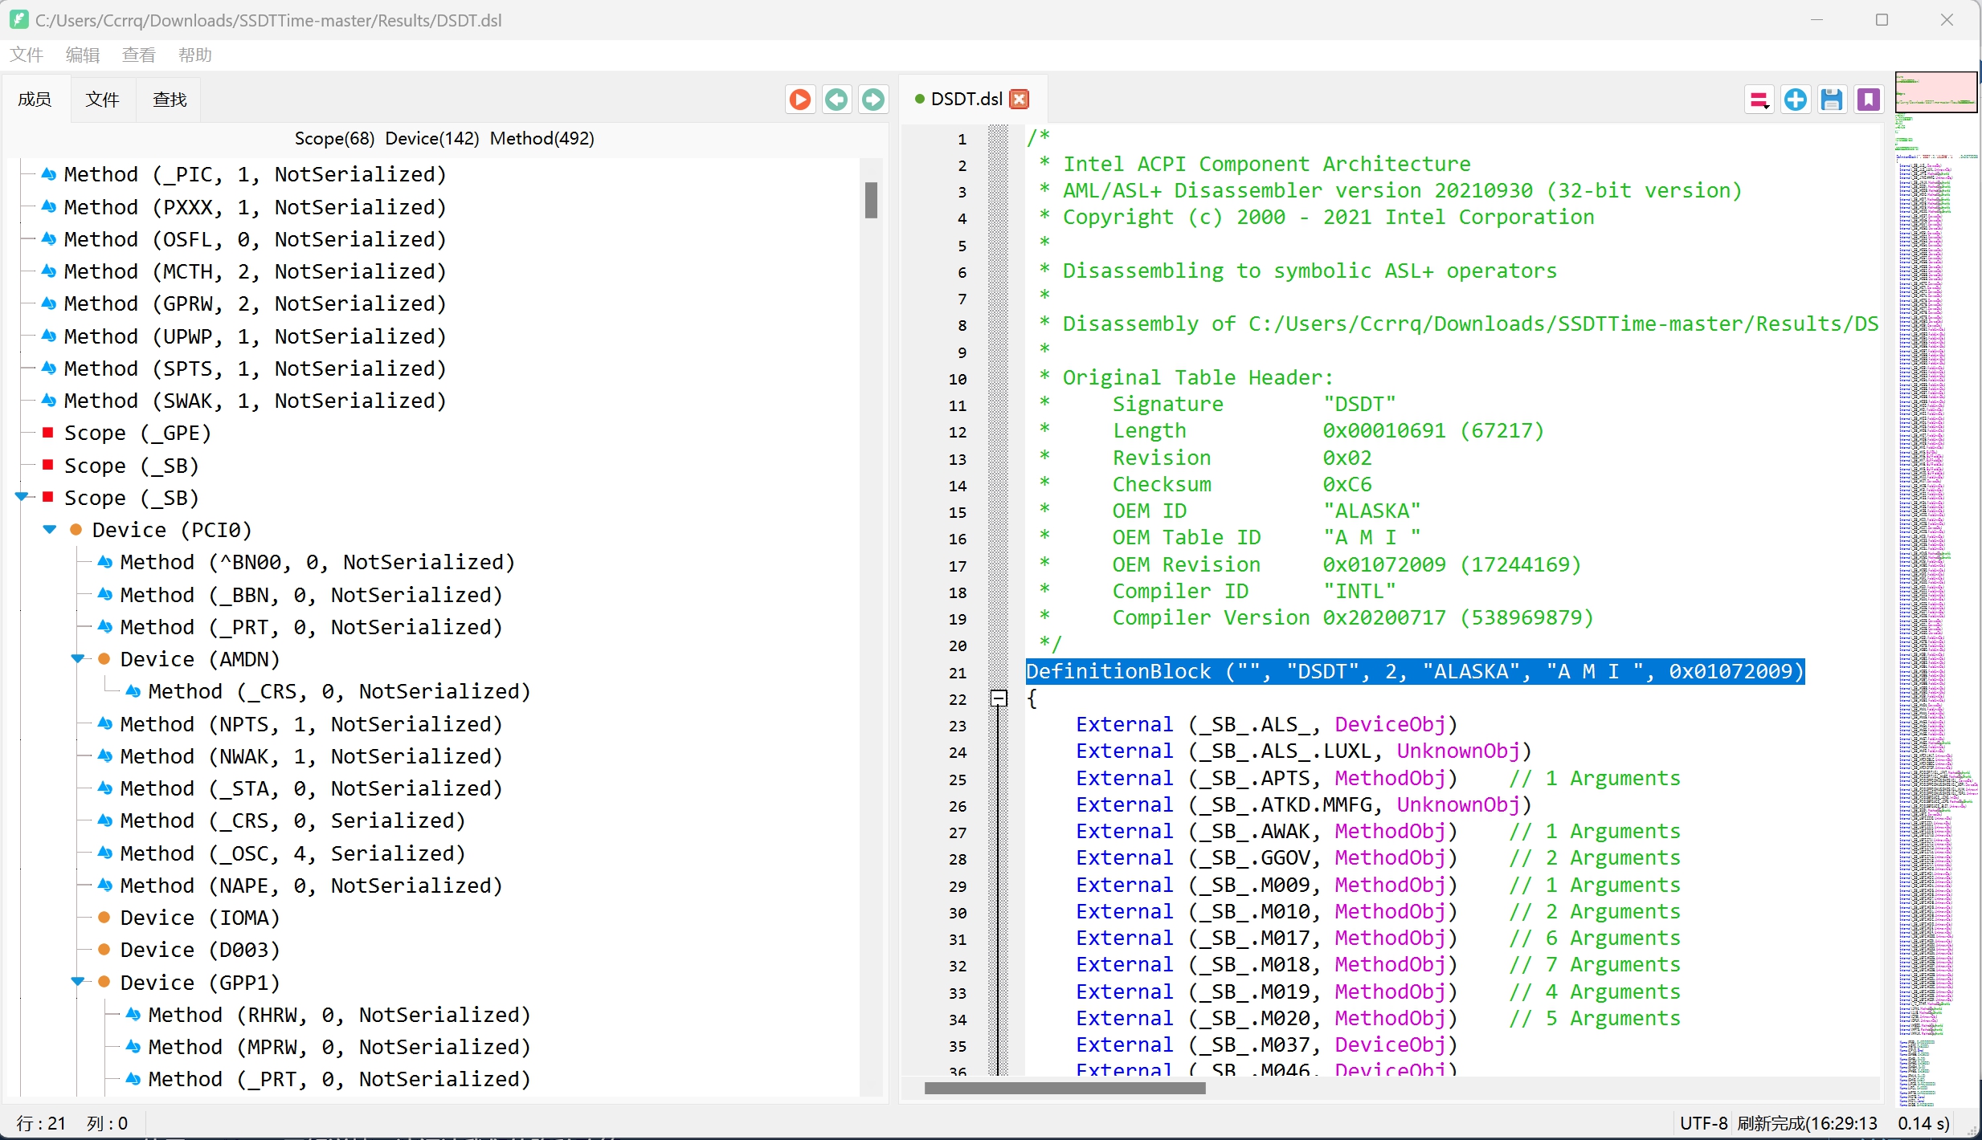The image size is (1982, 1140).
Task: Click the purple bookmark icon
Action: [1869, 100]
